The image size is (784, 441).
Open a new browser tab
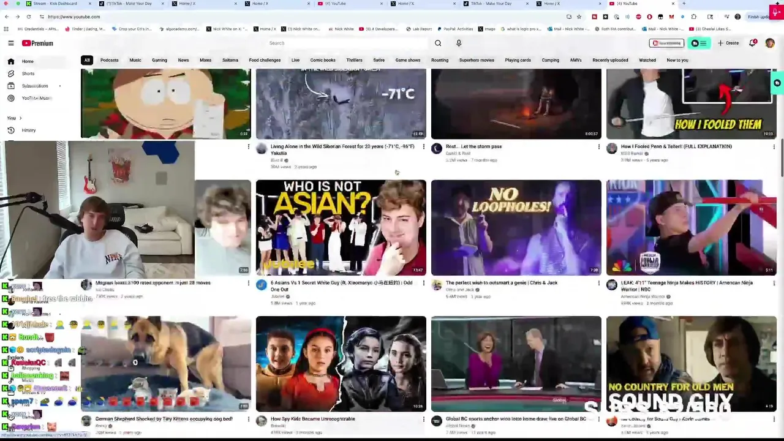click(684, 4)
